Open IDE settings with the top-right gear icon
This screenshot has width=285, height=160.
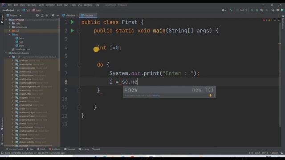[x=277, y=10]
